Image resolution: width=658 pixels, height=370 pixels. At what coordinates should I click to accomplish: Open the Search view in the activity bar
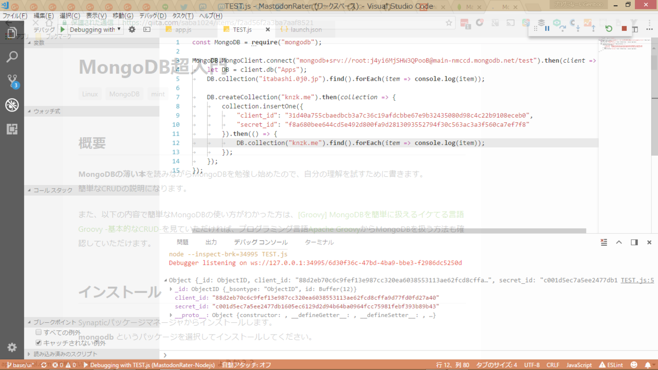[x=12, y=57]
